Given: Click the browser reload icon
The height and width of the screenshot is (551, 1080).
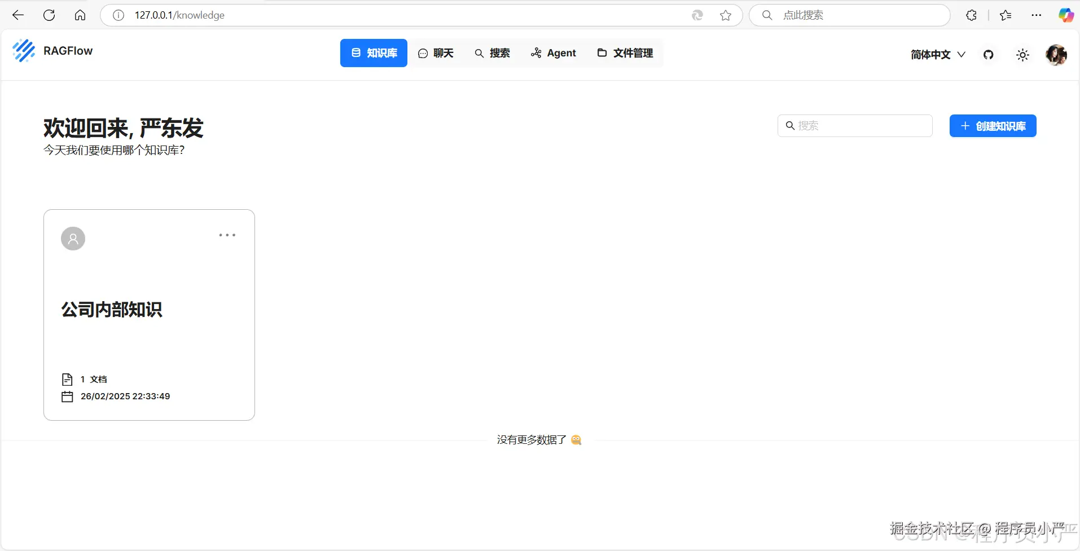Looking at the screenshot, I should click(x=49, y=15).
